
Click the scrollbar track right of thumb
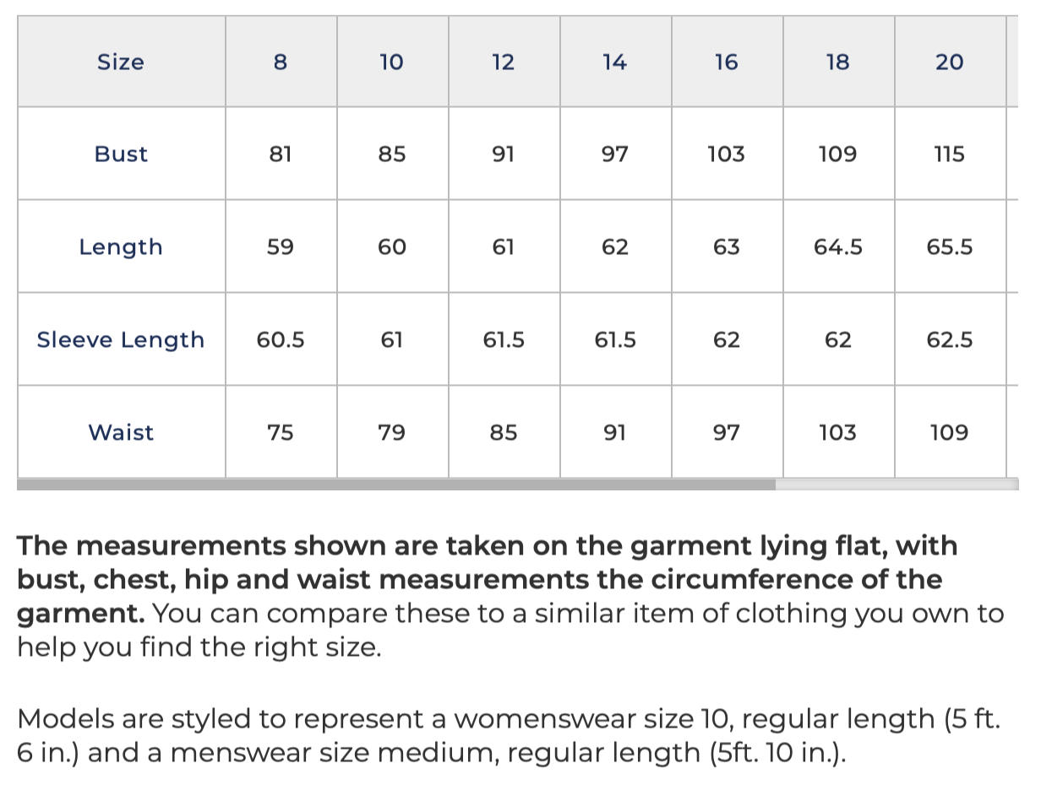tap(897, 484)
